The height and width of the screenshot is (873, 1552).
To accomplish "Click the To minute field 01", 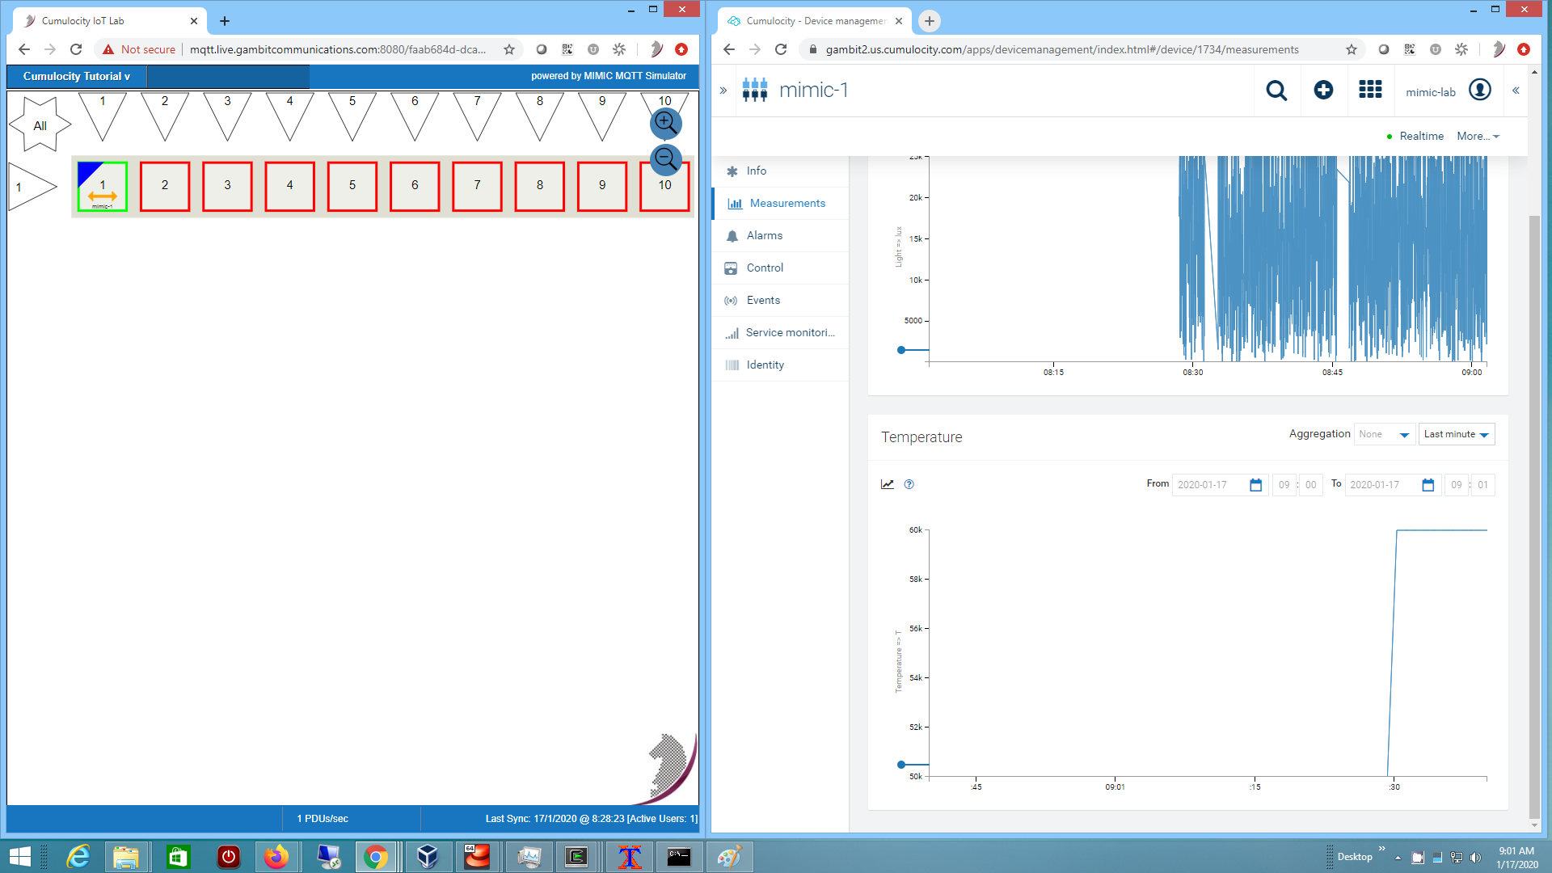I will coord(1482,485).
